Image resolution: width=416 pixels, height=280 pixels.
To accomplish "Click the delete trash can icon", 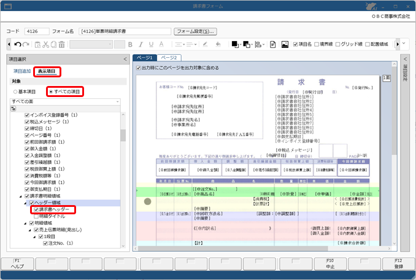I will [61, 44].
